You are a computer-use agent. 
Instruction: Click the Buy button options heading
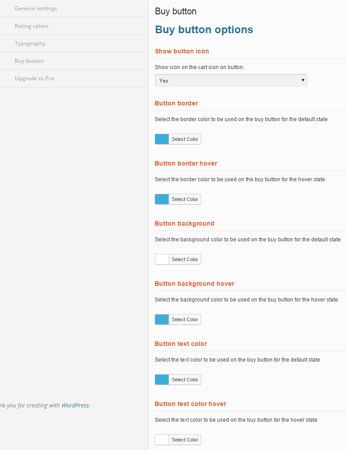[204, 30]
